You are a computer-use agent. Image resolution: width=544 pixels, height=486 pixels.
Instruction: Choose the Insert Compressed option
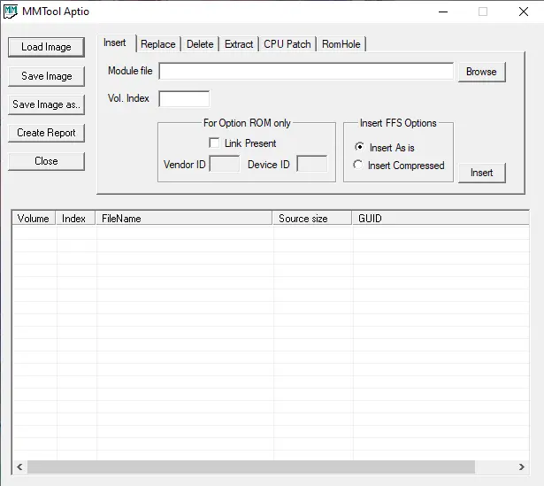coord(358,165)
